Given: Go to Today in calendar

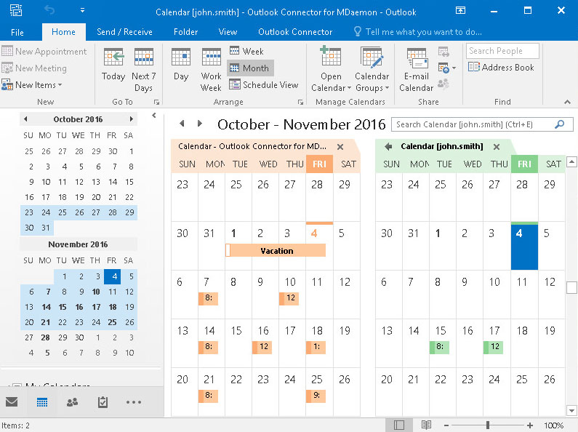Looking at the screenshot, I should 113,65.
